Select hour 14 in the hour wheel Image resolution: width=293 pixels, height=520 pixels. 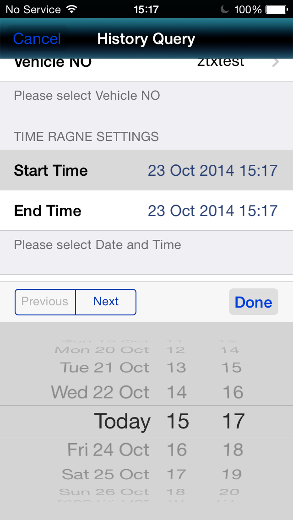176,392
